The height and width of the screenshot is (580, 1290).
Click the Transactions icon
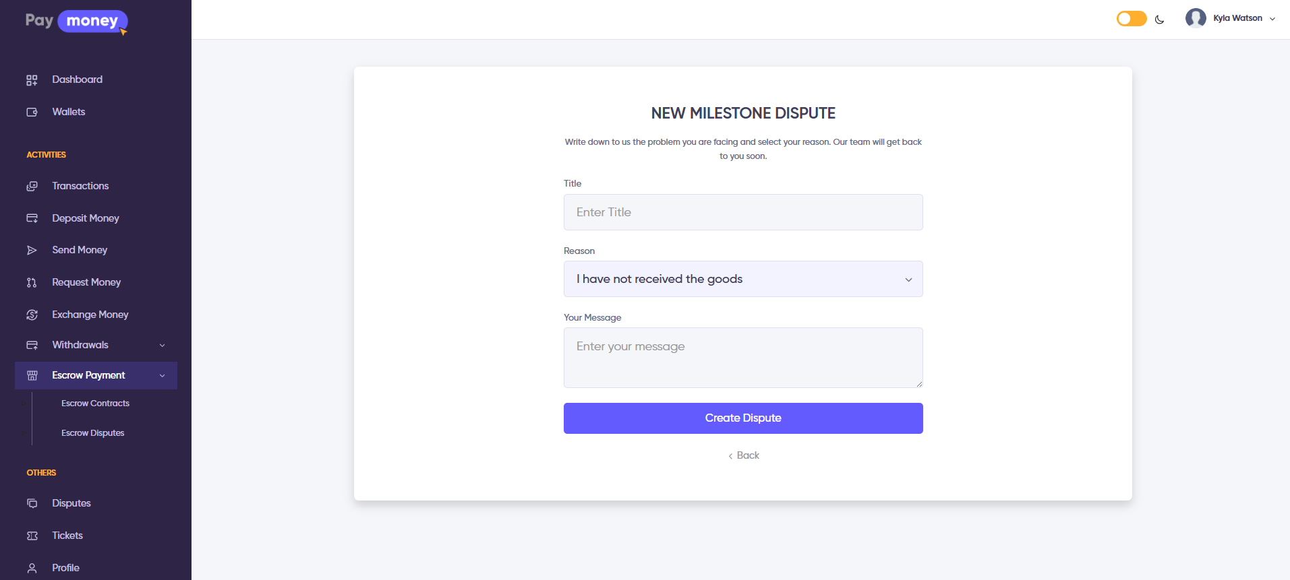click(x=32, y=186)
